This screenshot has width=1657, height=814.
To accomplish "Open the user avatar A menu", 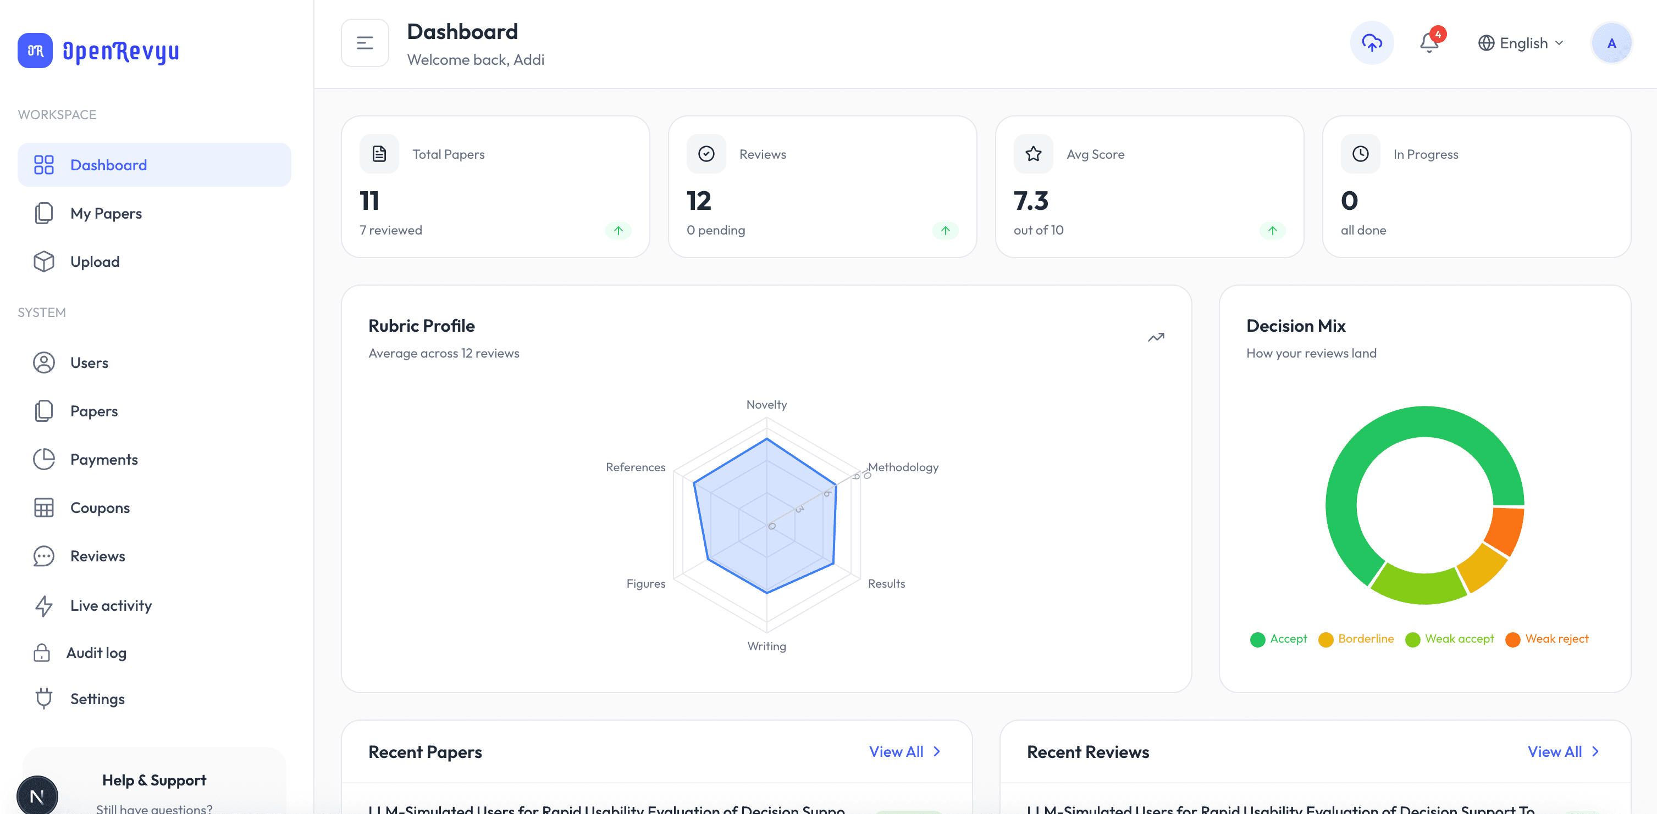I will click(x=1611, y=43).
